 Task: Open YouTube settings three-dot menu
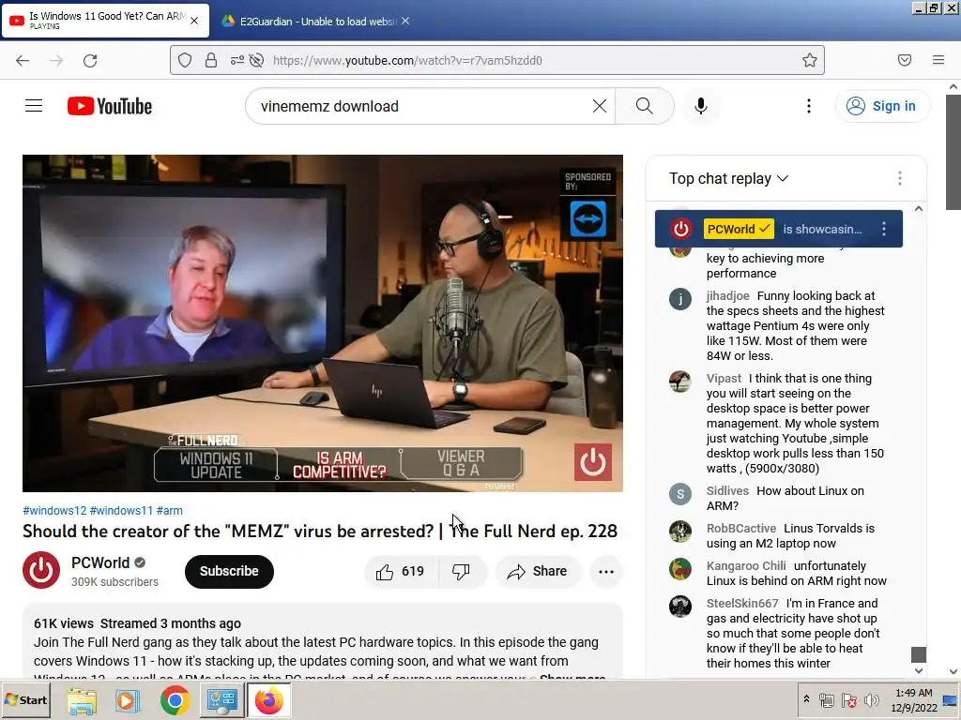[808, 106]
